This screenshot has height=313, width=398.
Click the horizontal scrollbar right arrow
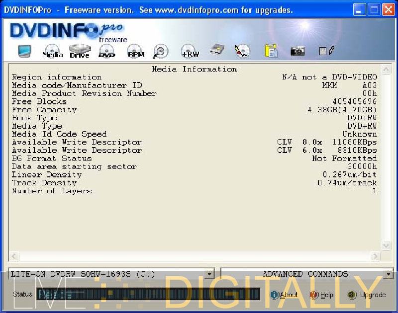pyautogui.click(x=376, y=256)
